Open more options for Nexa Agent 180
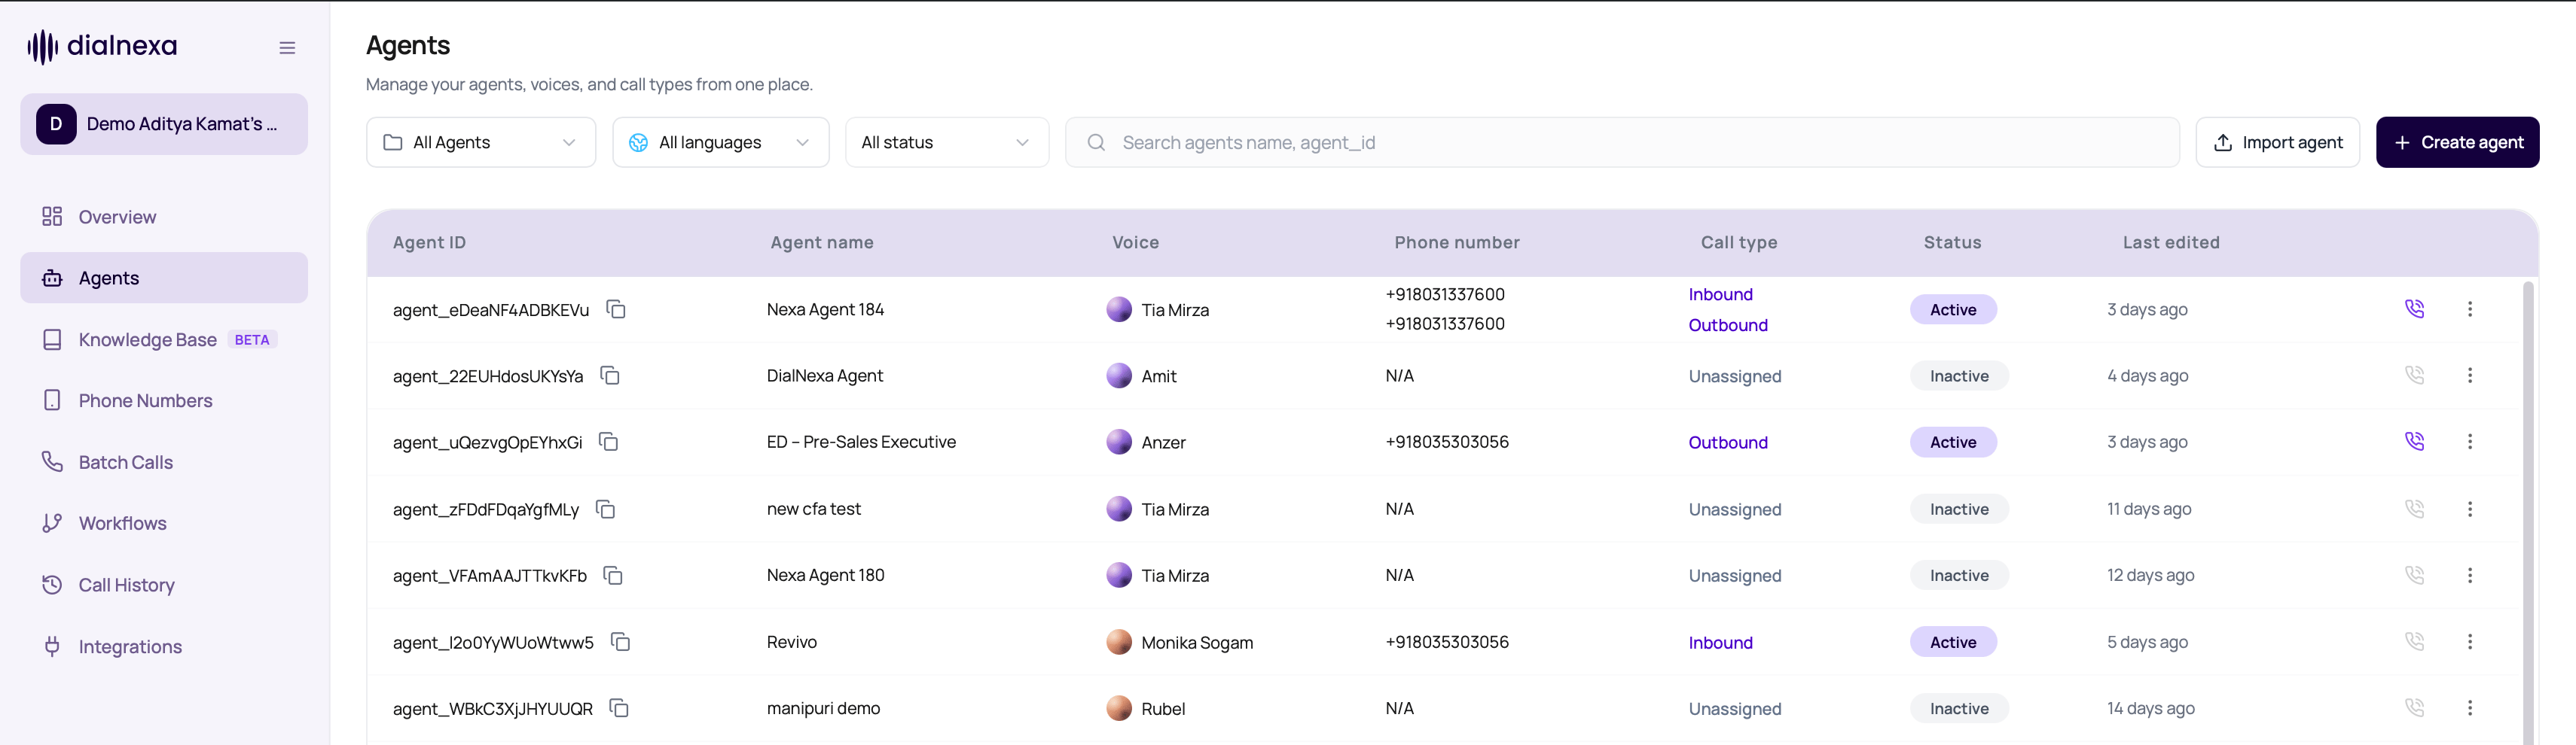Viewport: 2576px width, 745px height. [x=2469, y=575]
